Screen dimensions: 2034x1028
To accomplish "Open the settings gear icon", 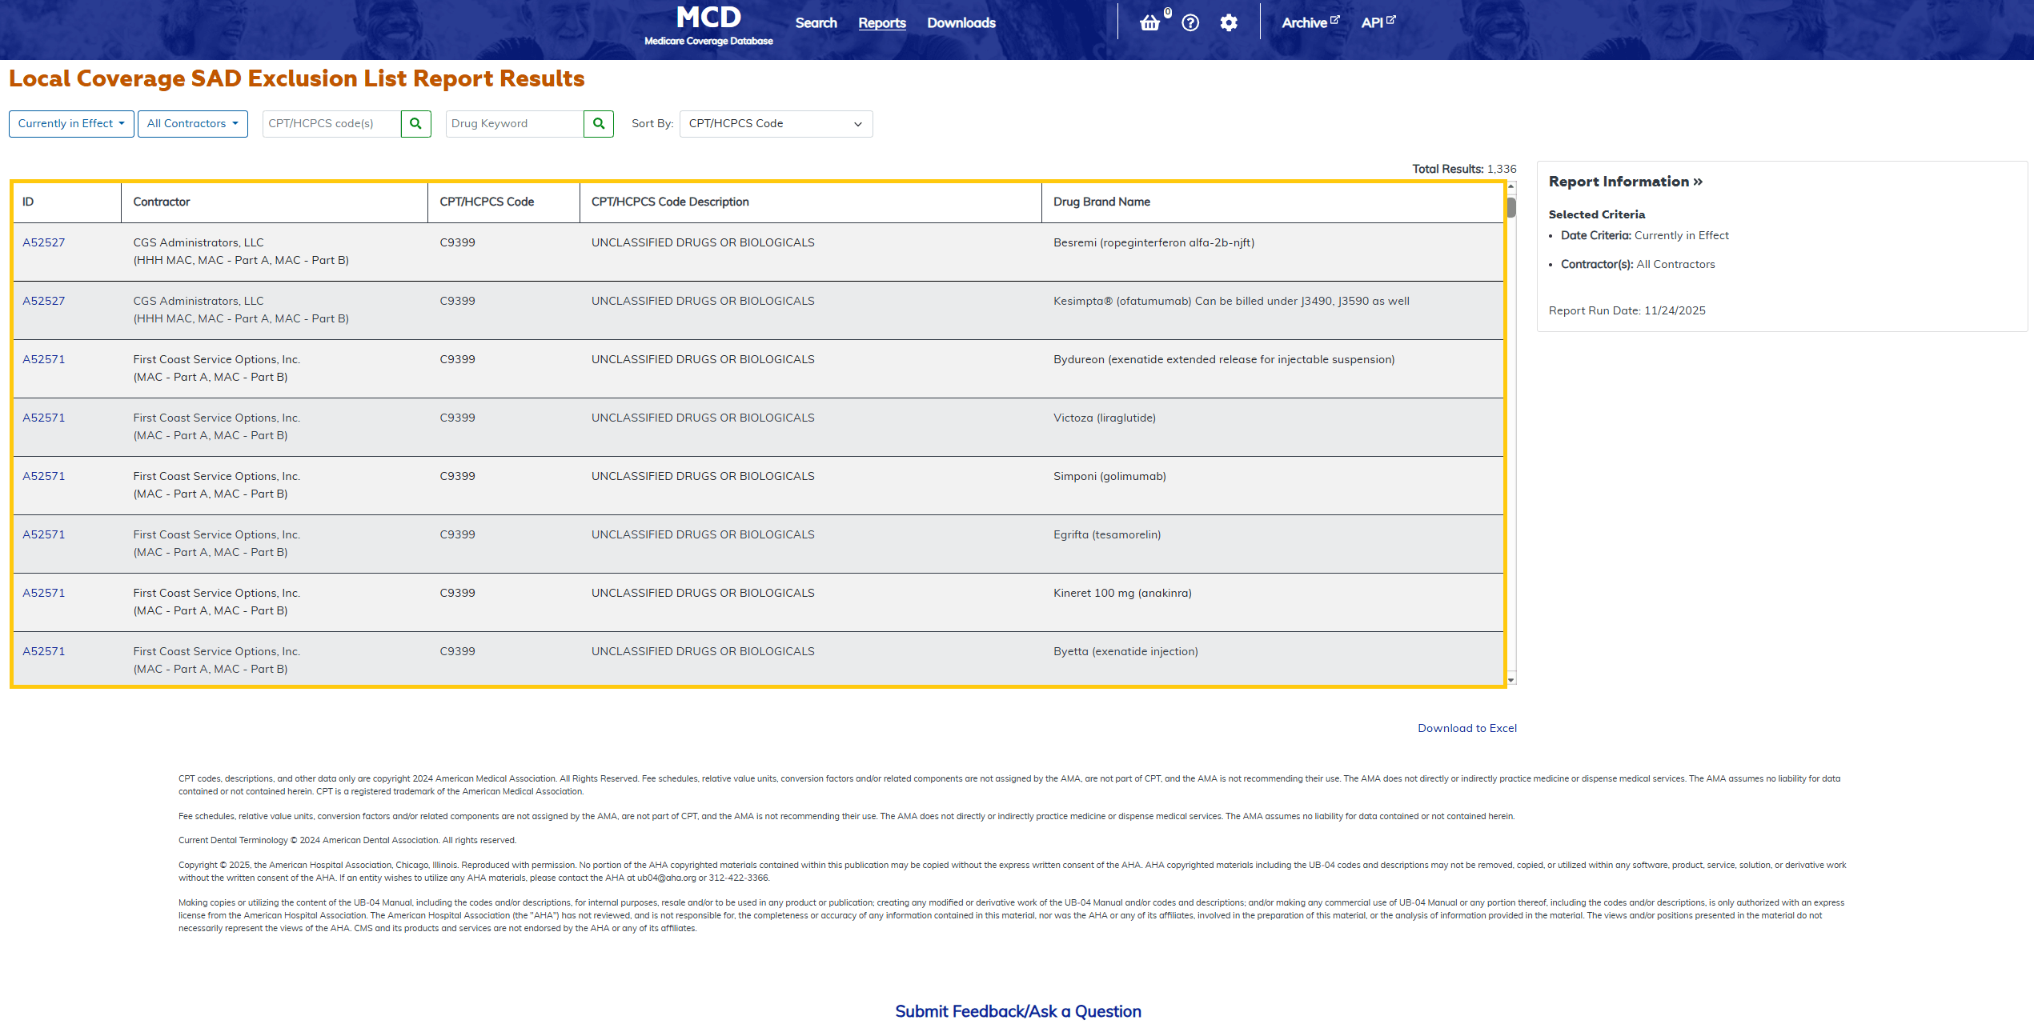I will [x=1230, y=22].
